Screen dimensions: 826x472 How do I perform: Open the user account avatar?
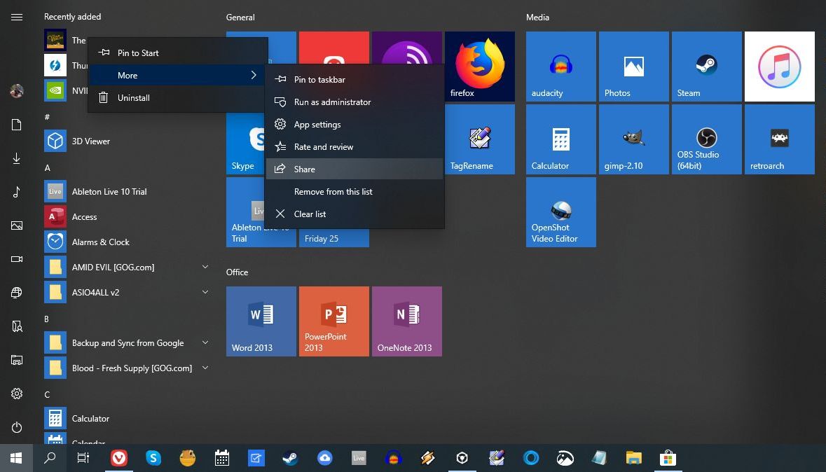[x=17, y=91]
